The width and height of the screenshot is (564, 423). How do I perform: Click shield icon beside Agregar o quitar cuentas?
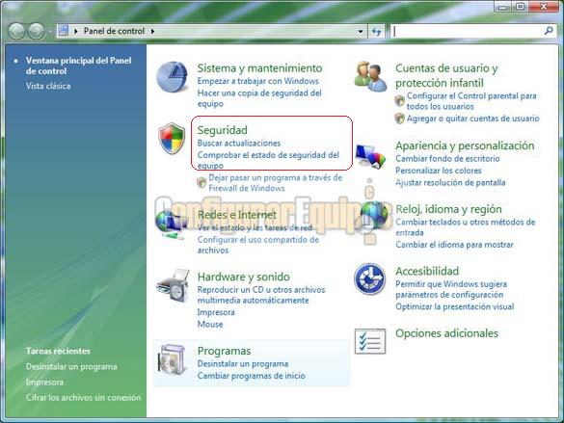pyautogui.click(x=399, y=119)
